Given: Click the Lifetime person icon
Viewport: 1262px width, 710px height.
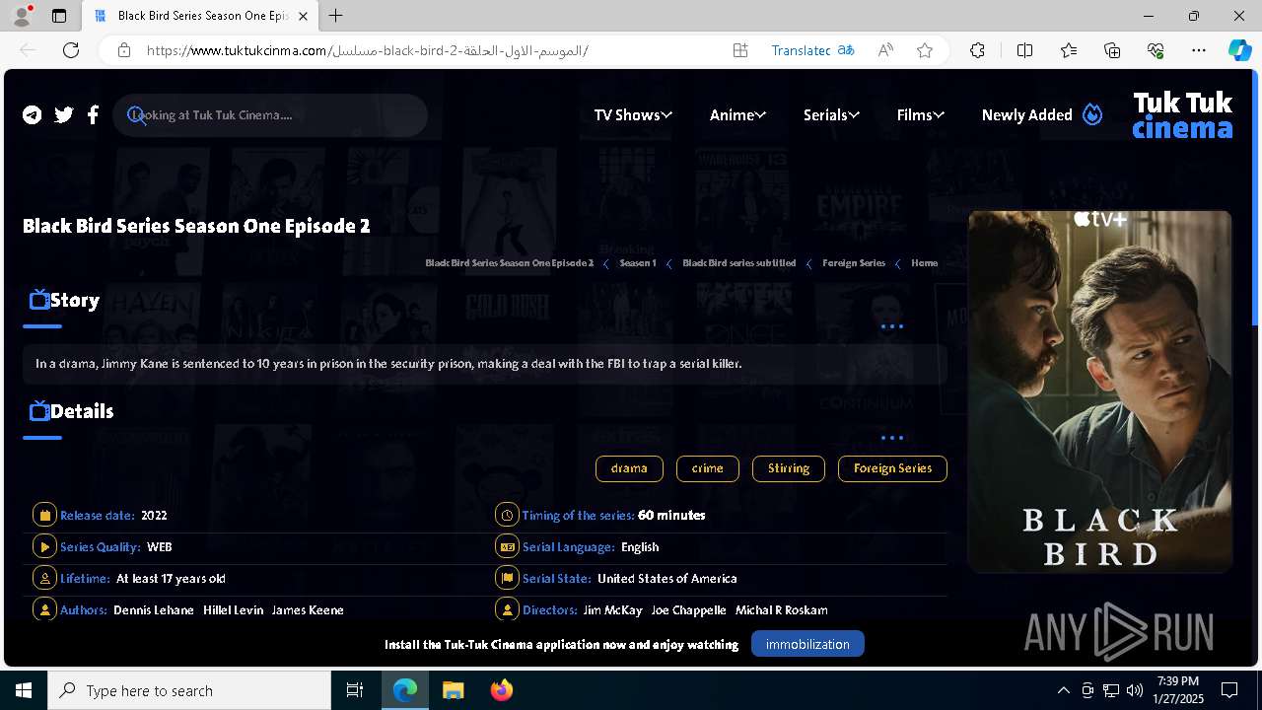Looking at the screenshot, I should [x=44, y=578].
